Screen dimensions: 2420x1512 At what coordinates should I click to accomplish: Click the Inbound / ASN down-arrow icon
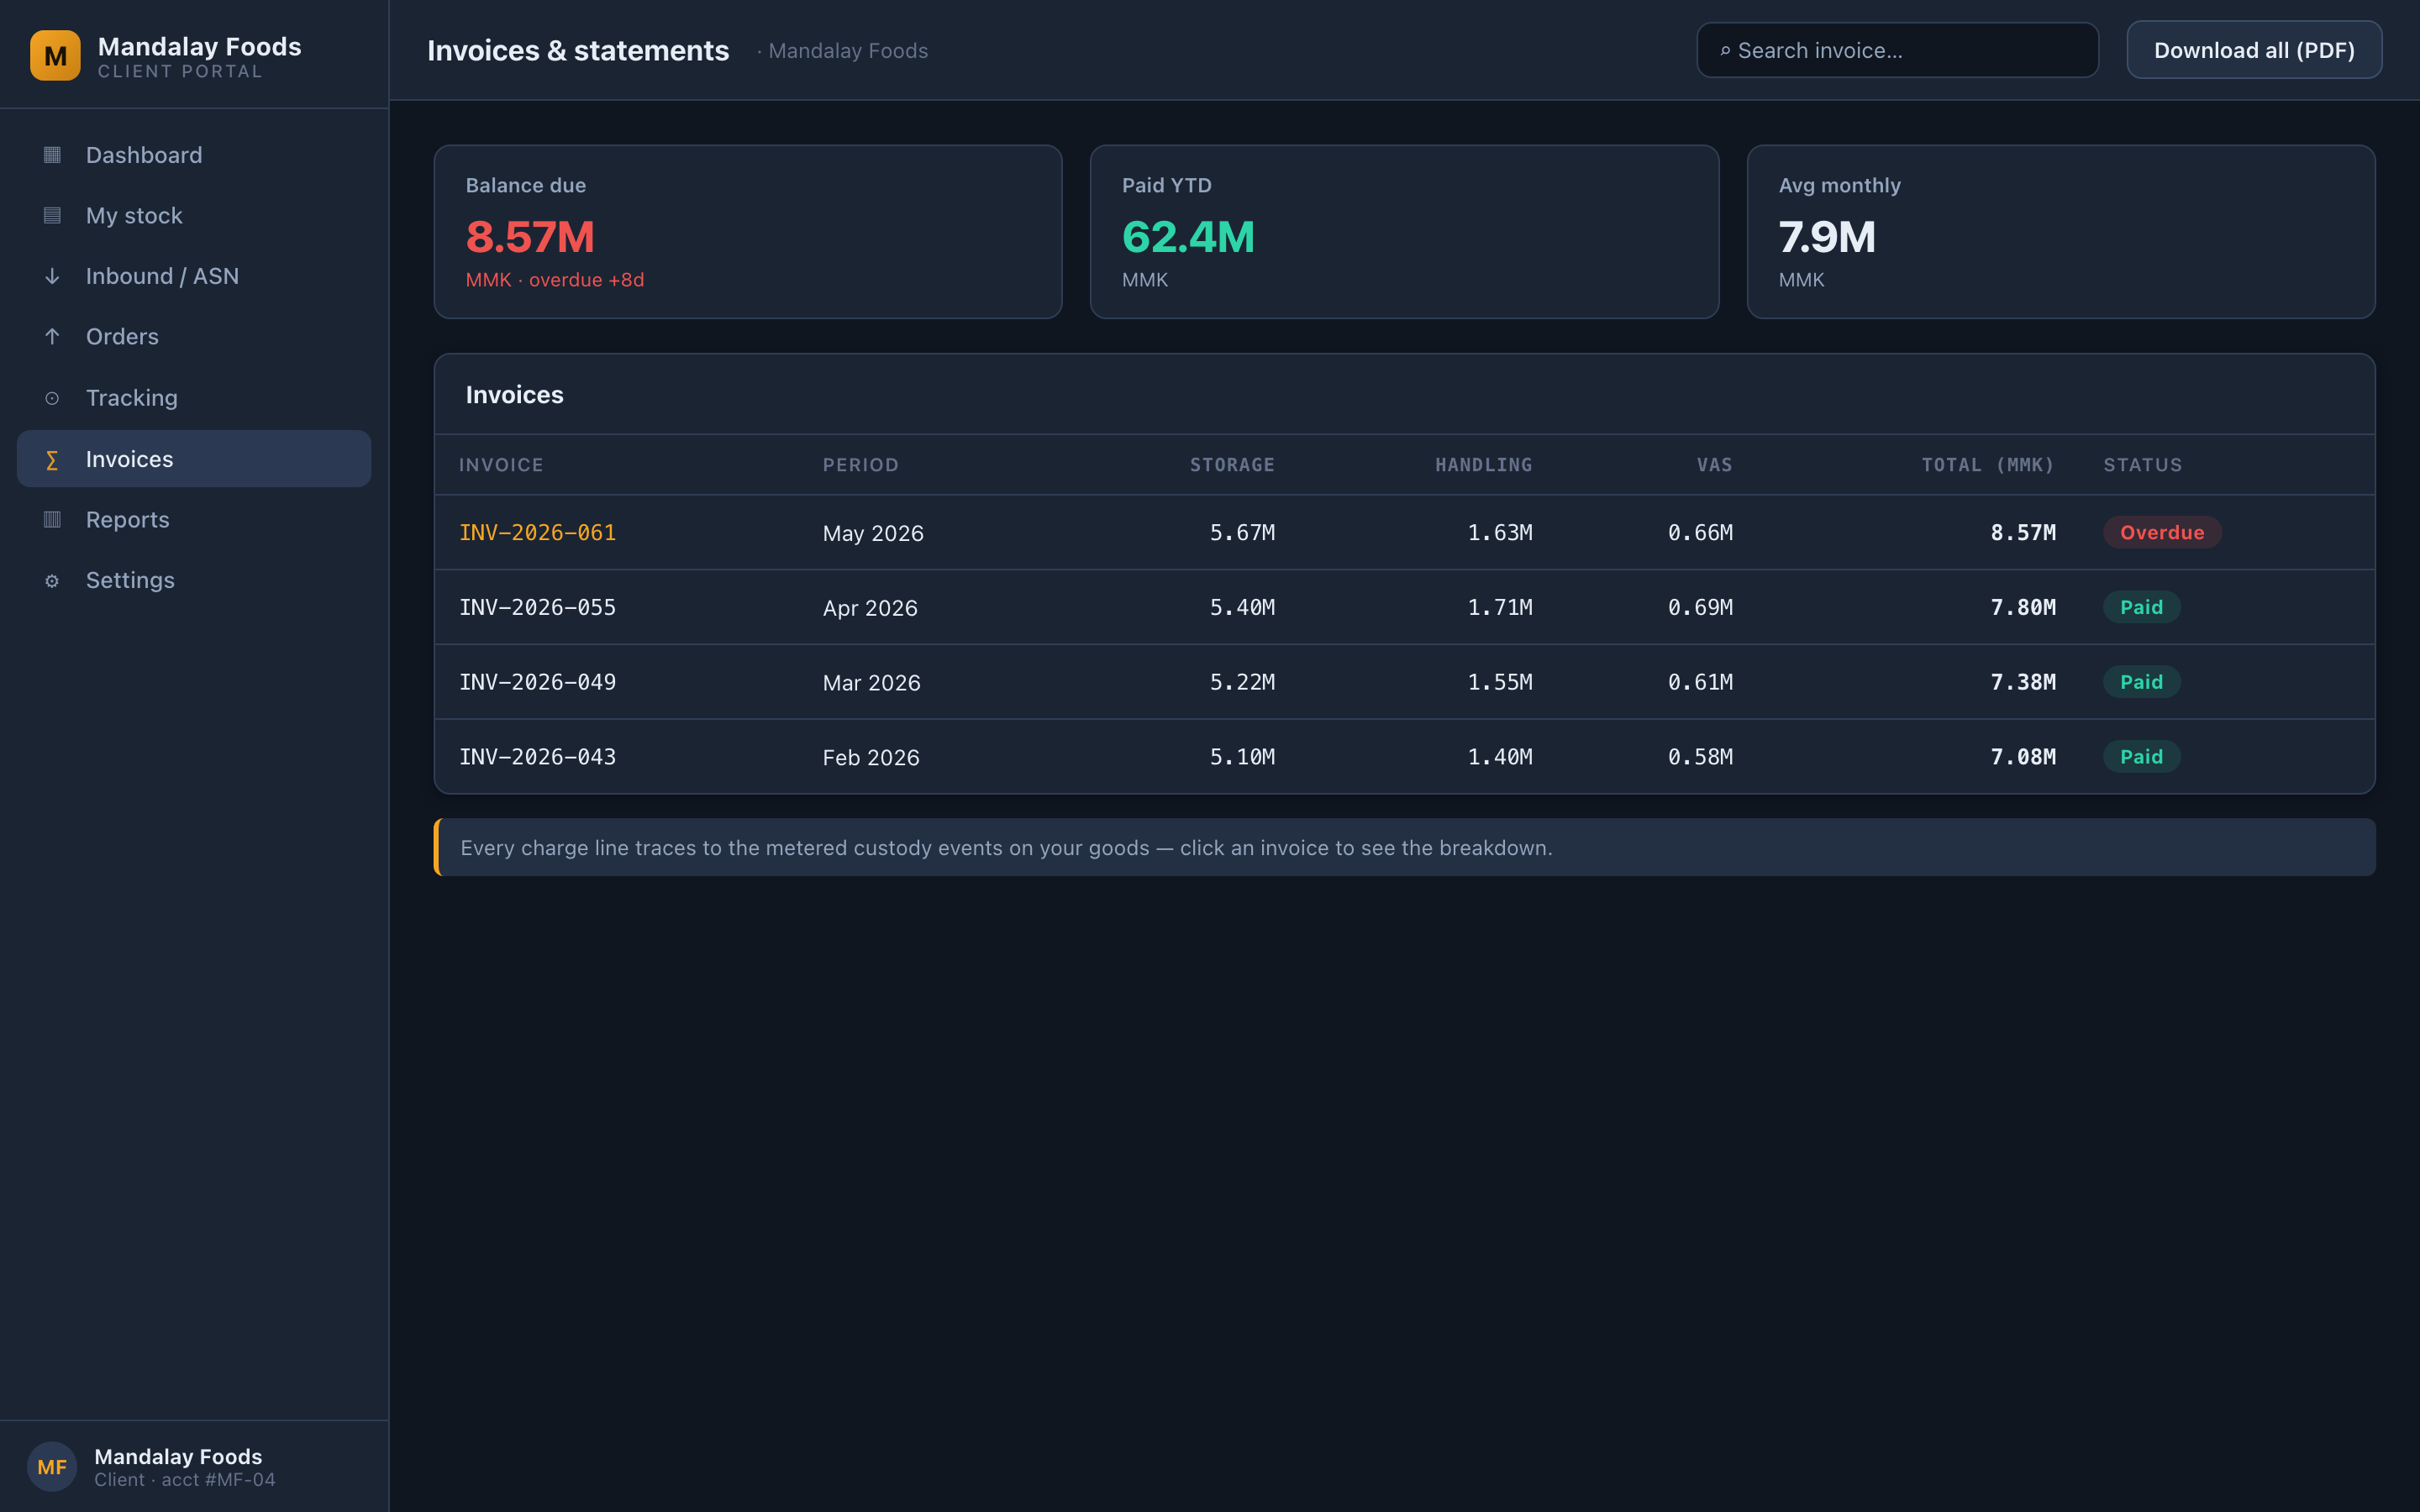point(52,276)
